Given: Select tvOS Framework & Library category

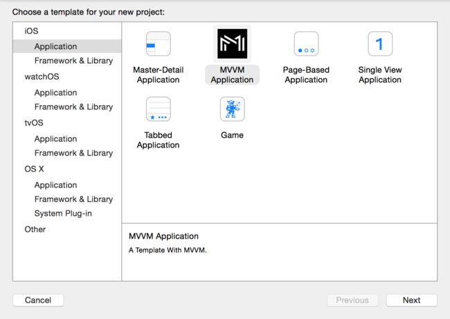Looking at the screenshot, I should (73, 153).
